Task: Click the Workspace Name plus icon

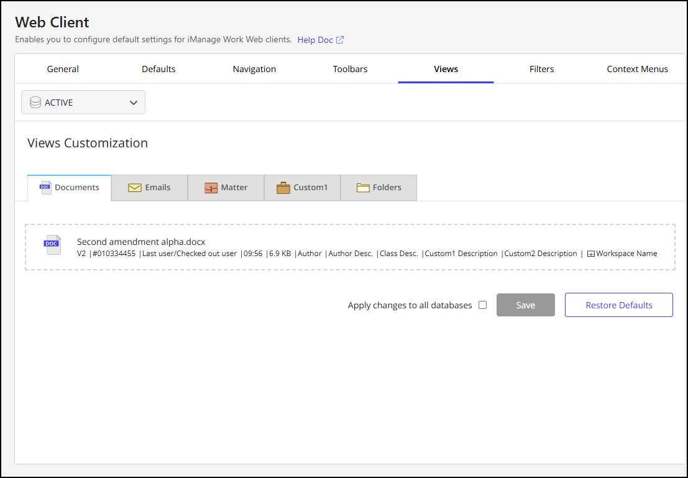Action: point(590,254)
